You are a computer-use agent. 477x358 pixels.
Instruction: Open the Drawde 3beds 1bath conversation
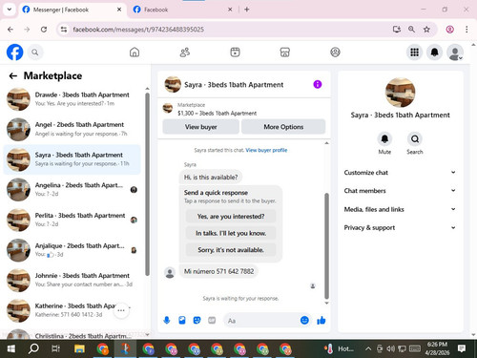pos(73,99)
